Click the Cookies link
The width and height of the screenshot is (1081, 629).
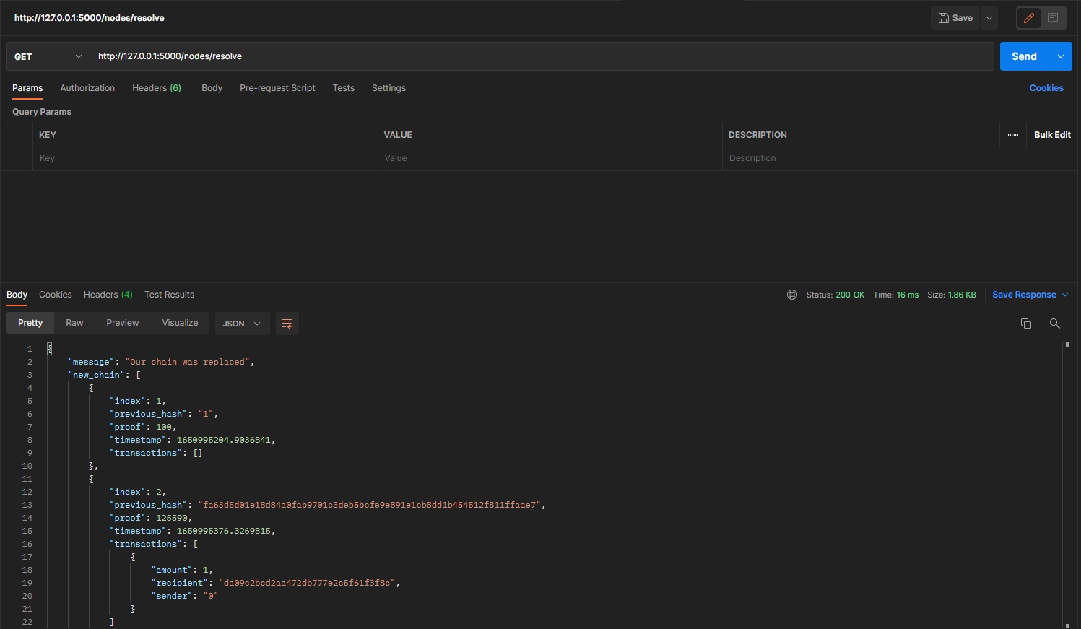pos(1046,88)
